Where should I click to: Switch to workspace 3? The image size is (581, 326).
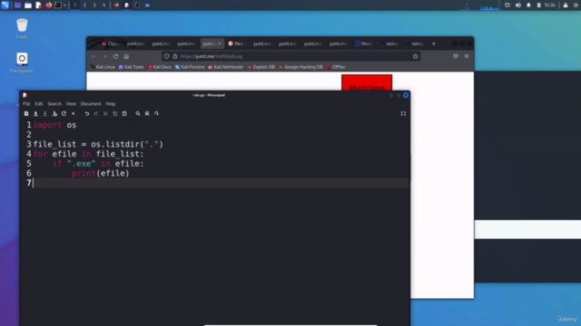pos(94,5)
